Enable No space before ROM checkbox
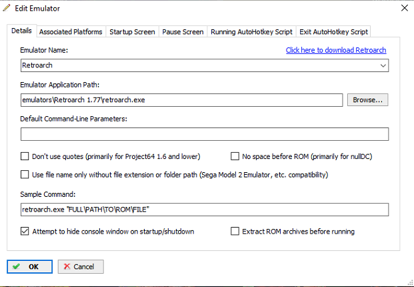The width and height of the screenshot is (414, 287). point(235,156)
